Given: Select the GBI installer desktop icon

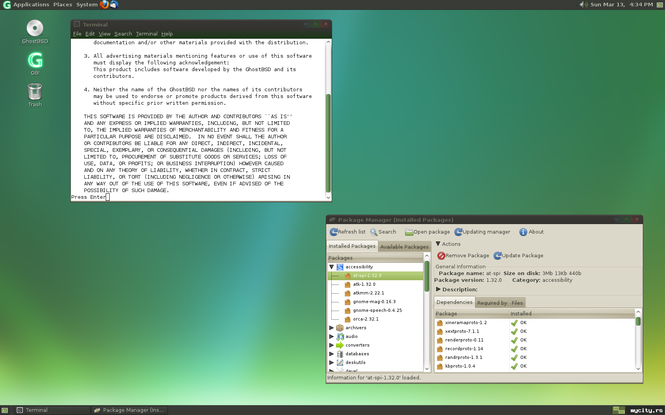Looking at the screenshot, I should tap(35, 60).
